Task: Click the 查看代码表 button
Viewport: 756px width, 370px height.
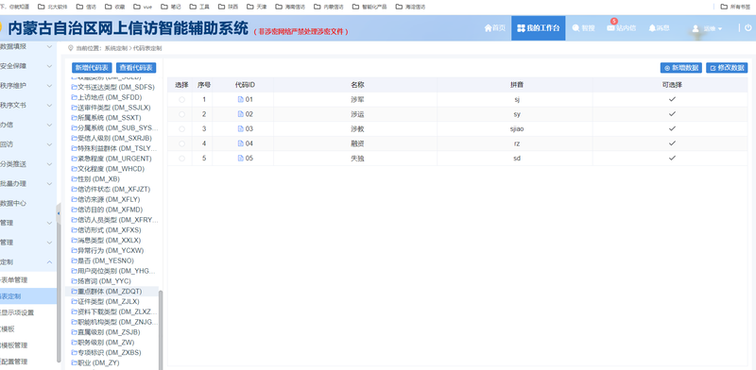Action: 136,68
